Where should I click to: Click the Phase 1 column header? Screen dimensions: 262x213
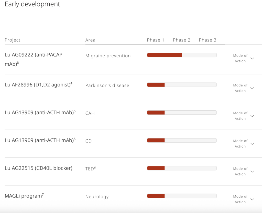click(x=155, y=40)
